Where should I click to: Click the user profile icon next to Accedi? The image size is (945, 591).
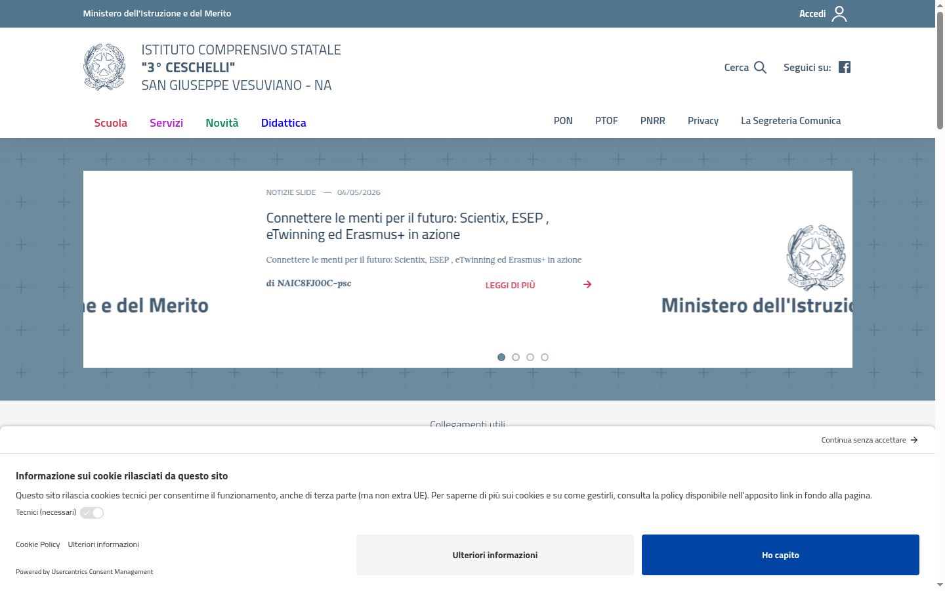pyautogui.click(x=839, y=14)
